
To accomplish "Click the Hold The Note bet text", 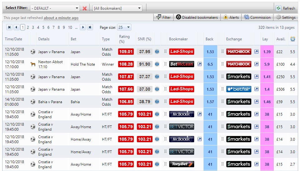I will coord(83,64).
